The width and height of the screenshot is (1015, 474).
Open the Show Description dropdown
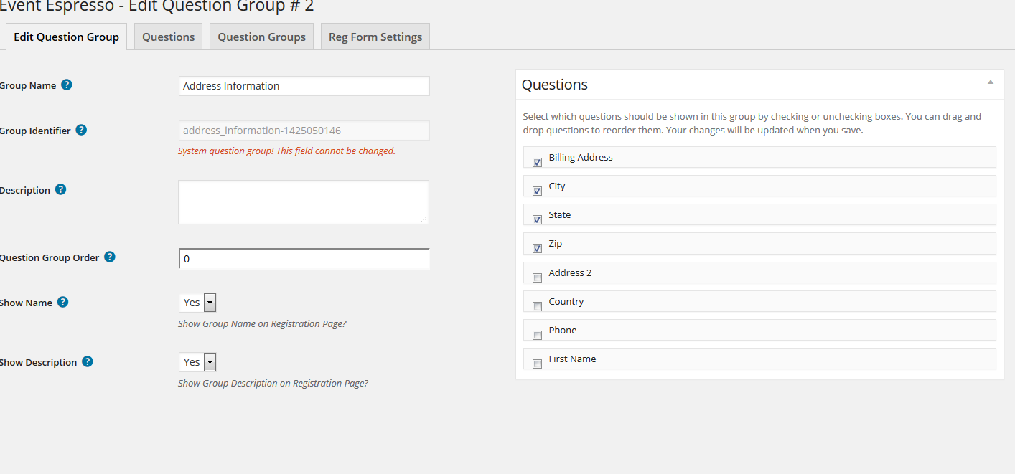point(197,362)
